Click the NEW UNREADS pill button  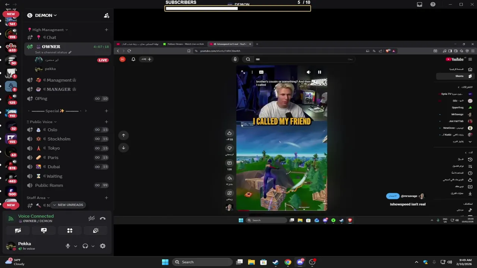coord(68,205)
